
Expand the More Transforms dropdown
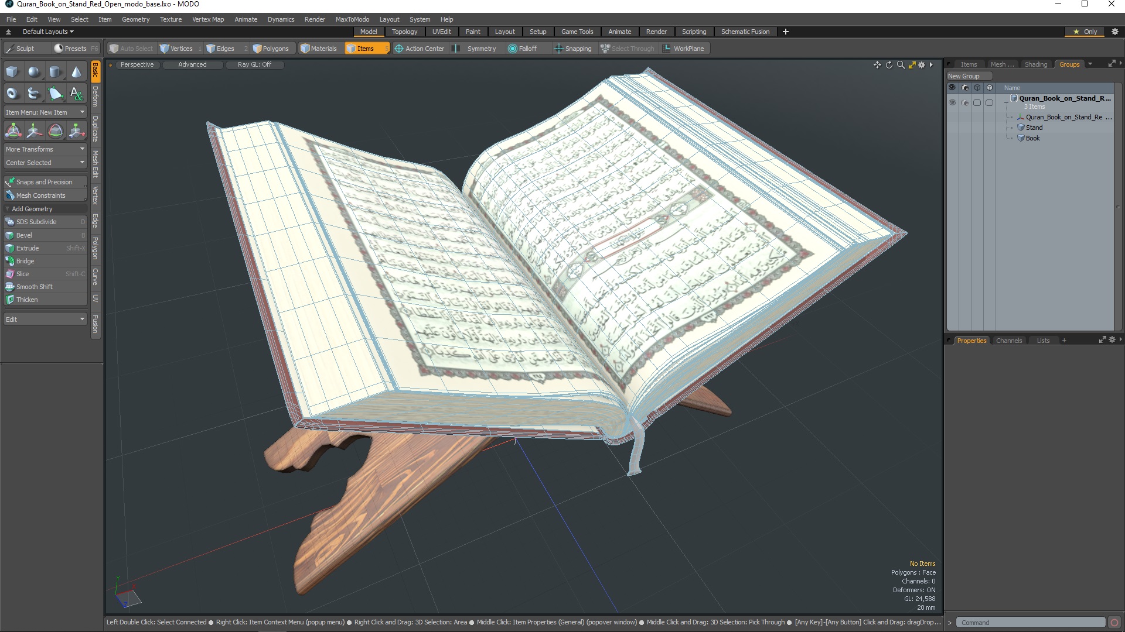(x=45, y=149)
